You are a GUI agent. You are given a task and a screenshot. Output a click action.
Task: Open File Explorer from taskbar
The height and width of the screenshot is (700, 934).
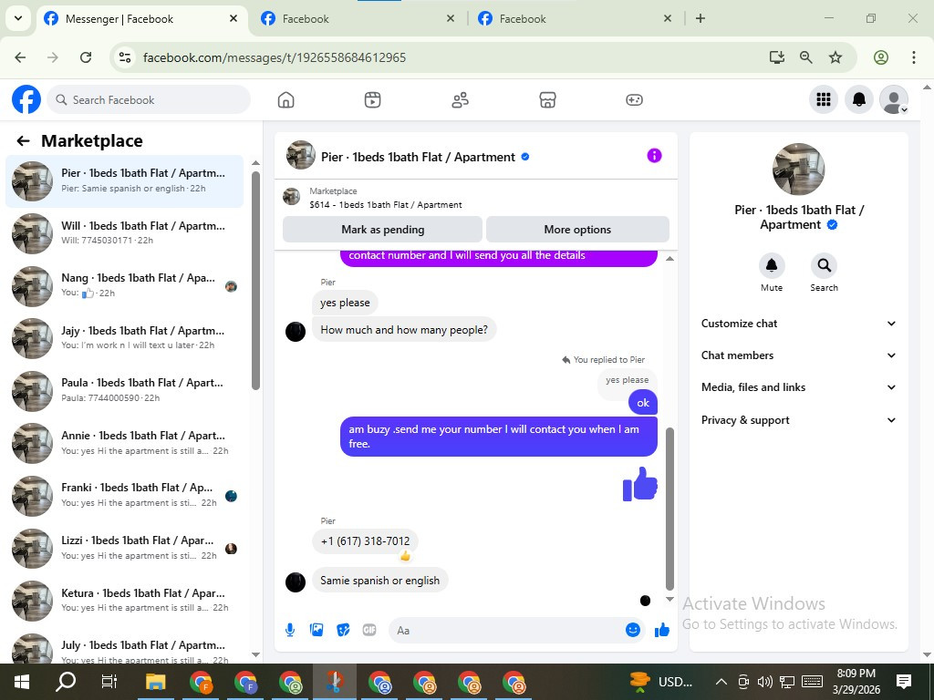click(155, 682)
